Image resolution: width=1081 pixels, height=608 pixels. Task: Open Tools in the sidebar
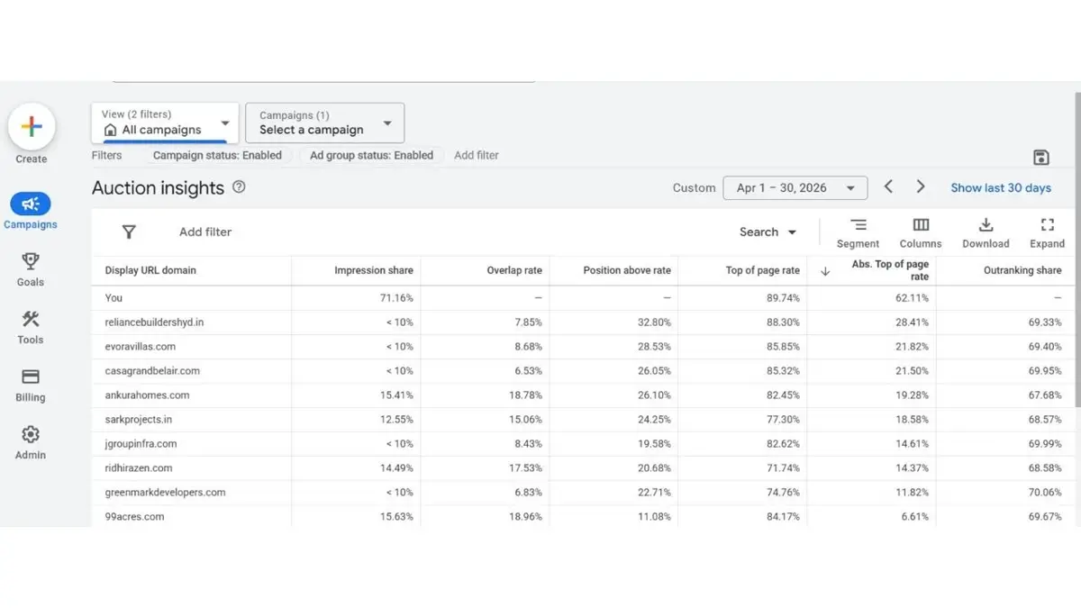tap(31, 327)
